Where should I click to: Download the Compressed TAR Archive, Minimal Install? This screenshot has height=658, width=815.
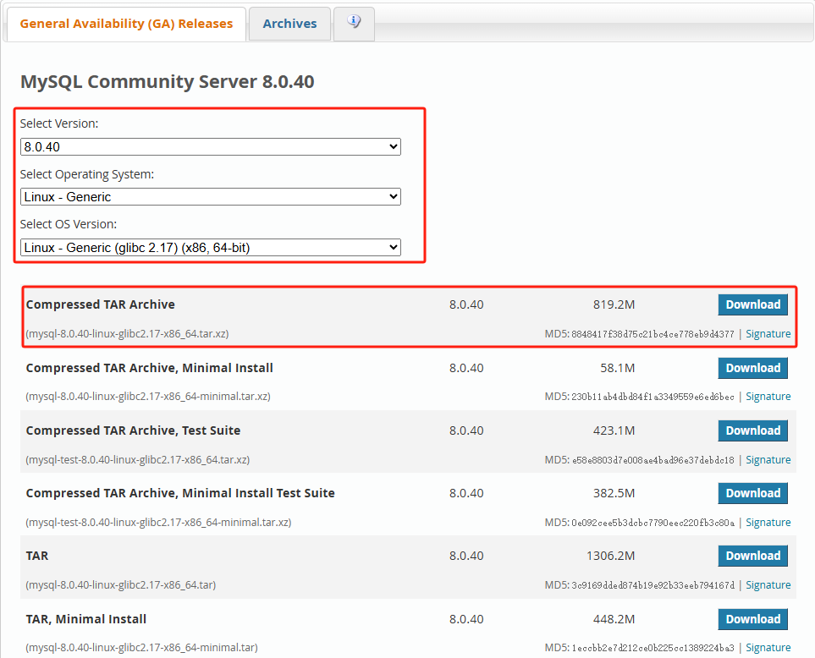click(x=752, y=368)
